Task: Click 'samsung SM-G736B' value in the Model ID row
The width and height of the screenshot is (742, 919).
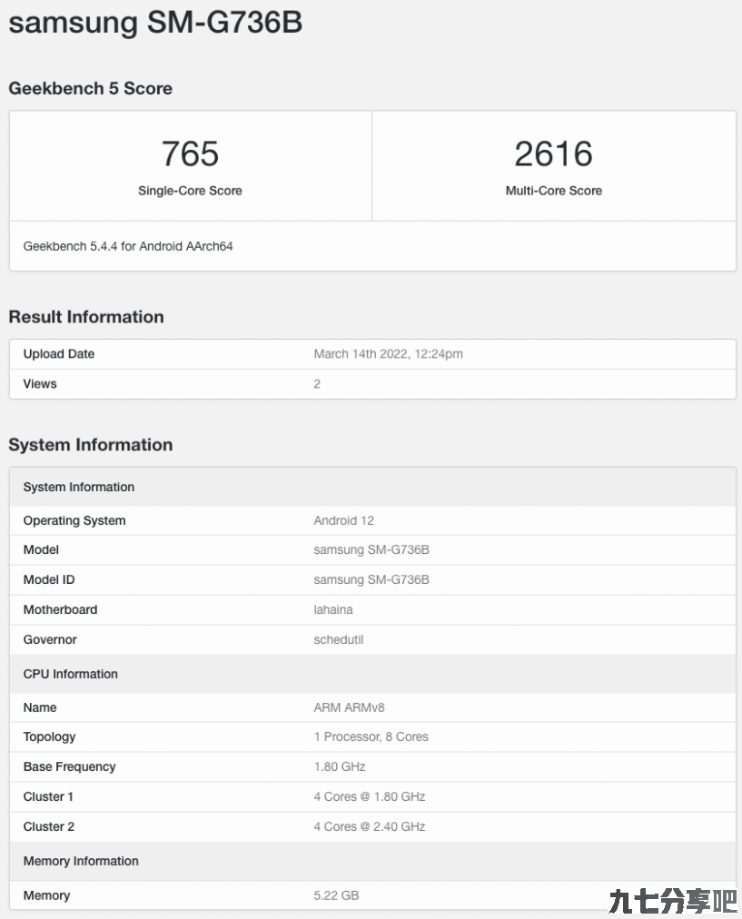Action: coord(371,579)
